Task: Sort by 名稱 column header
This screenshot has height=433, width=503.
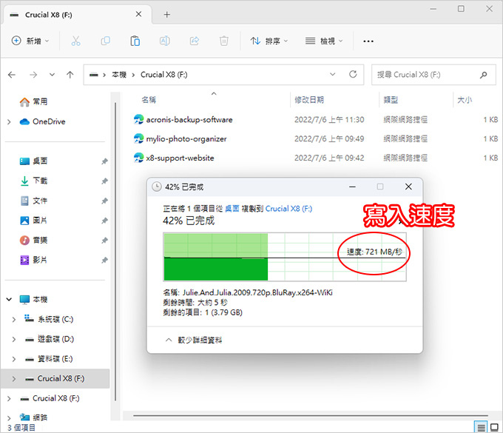Action: click(x=149, y=100)
